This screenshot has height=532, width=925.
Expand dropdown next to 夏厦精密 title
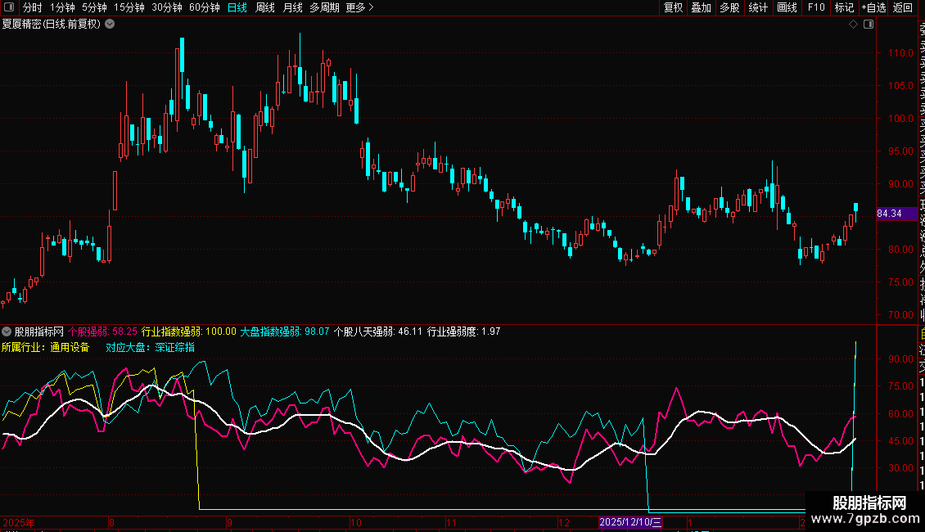[x=111, y=24]
